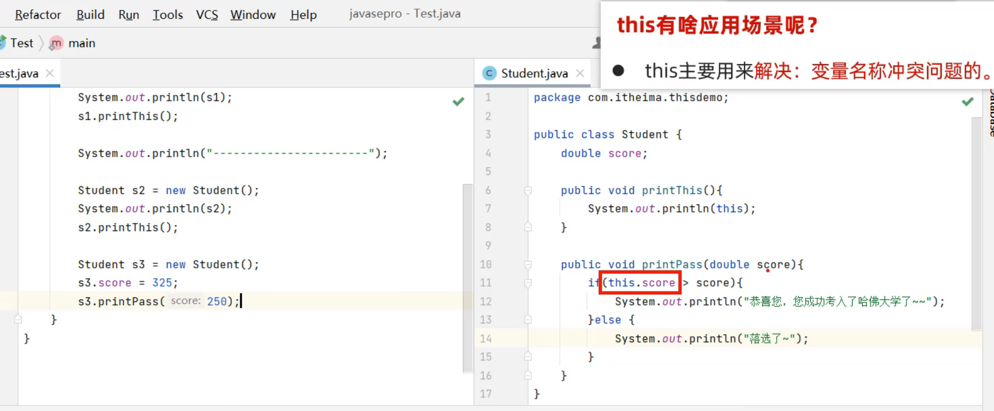Click 's2.printThis();' line in Test.java
994x411 pixels.
click(x=128, y=227)
